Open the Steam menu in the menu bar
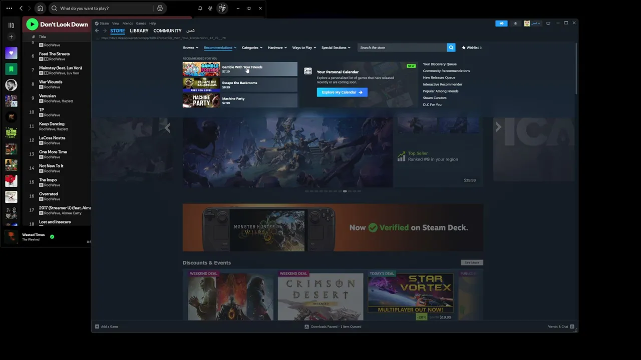 pyautogui.click(x=104, y=23)
